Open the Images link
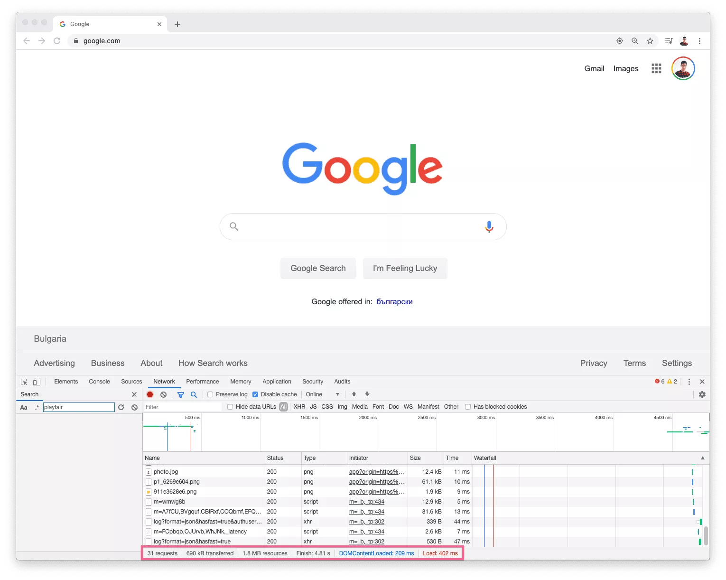The height and width of the screenshot is (580, 726). point(626,68)
